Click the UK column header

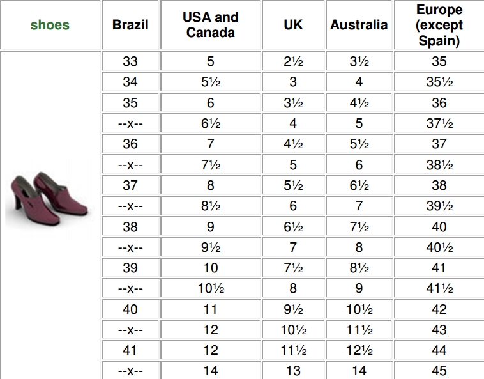293,25
